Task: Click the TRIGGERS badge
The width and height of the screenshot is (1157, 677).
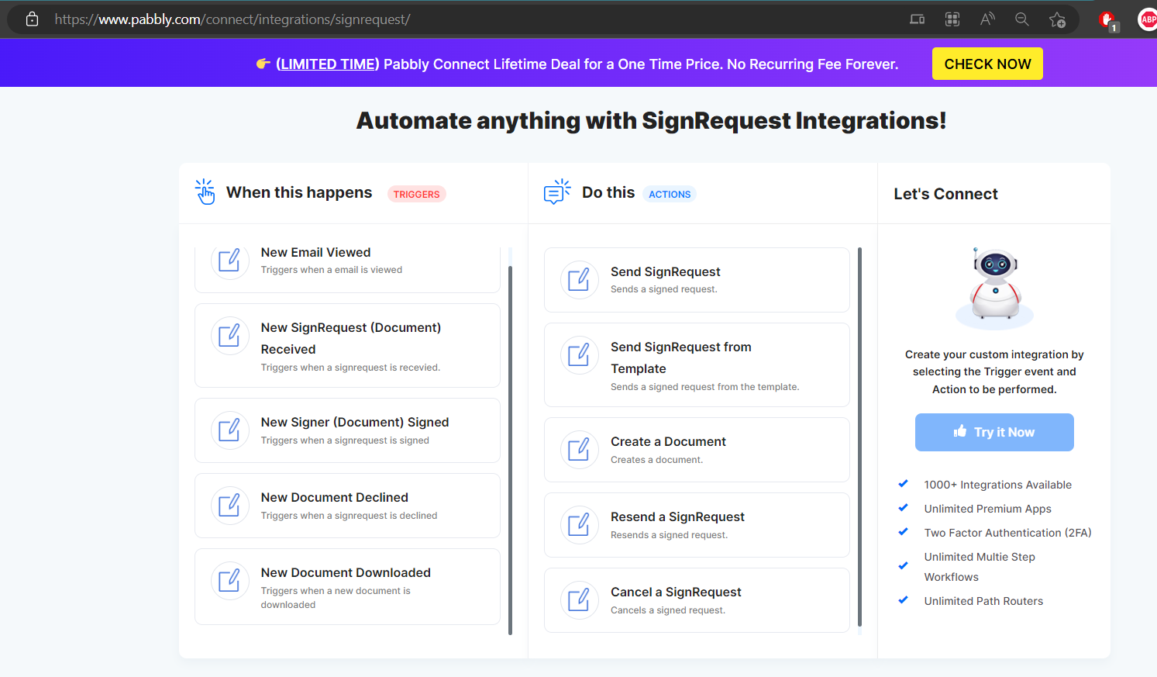Action: pos(416,194)
